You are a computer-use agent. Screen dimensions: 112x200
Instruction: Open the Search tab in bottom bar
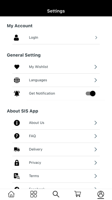pos(56,194)
